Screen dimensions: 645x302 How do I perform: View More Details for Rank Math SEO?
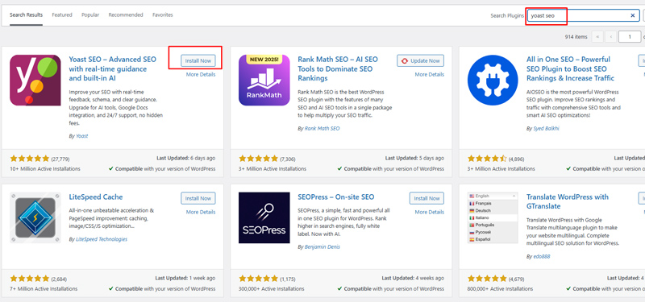pyautogui.click(x=430, y=75)
